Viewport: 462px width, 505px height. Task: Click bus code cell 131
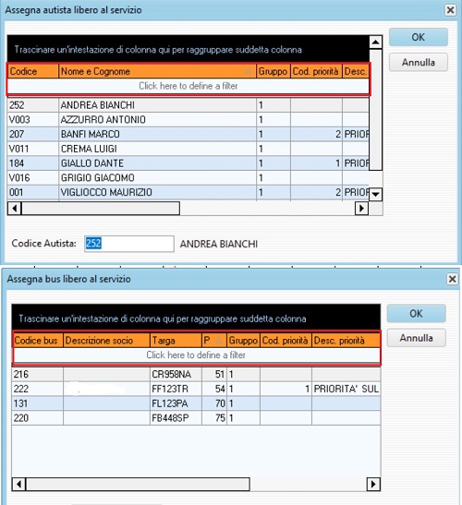click(x=38, y=403)
